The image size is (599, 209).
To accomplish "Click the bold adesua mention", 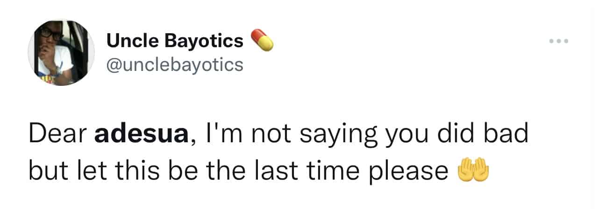I will click(x=142, y=135).
